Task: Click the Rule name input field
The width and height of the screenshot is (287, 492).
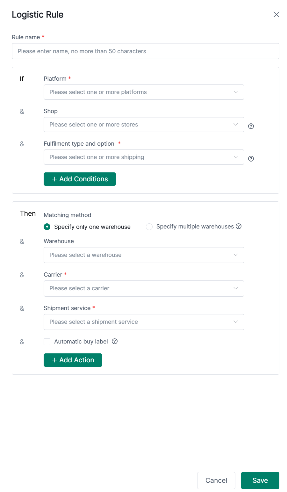Action: pos(145,51)
